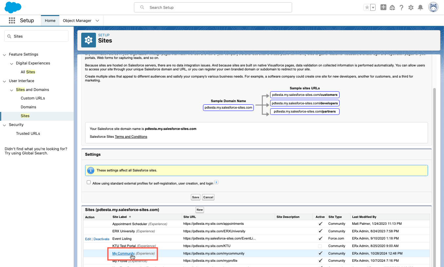Open the Global Actions plus icon

click(383, 7)
